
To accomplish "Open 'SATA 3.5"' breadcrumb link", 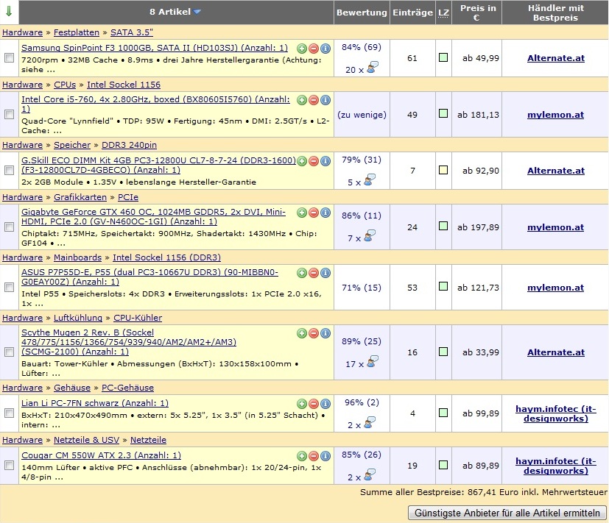I will [132, 32].
